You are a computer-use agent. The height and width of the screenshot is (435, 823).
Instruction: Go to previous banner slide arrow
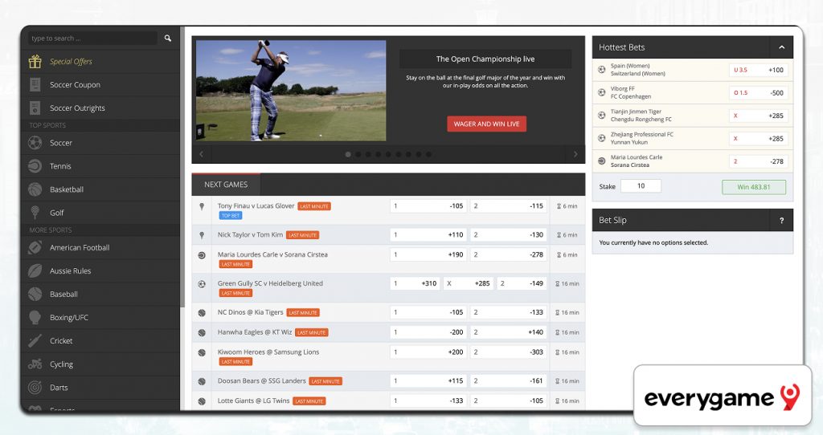tap(201, 154)
